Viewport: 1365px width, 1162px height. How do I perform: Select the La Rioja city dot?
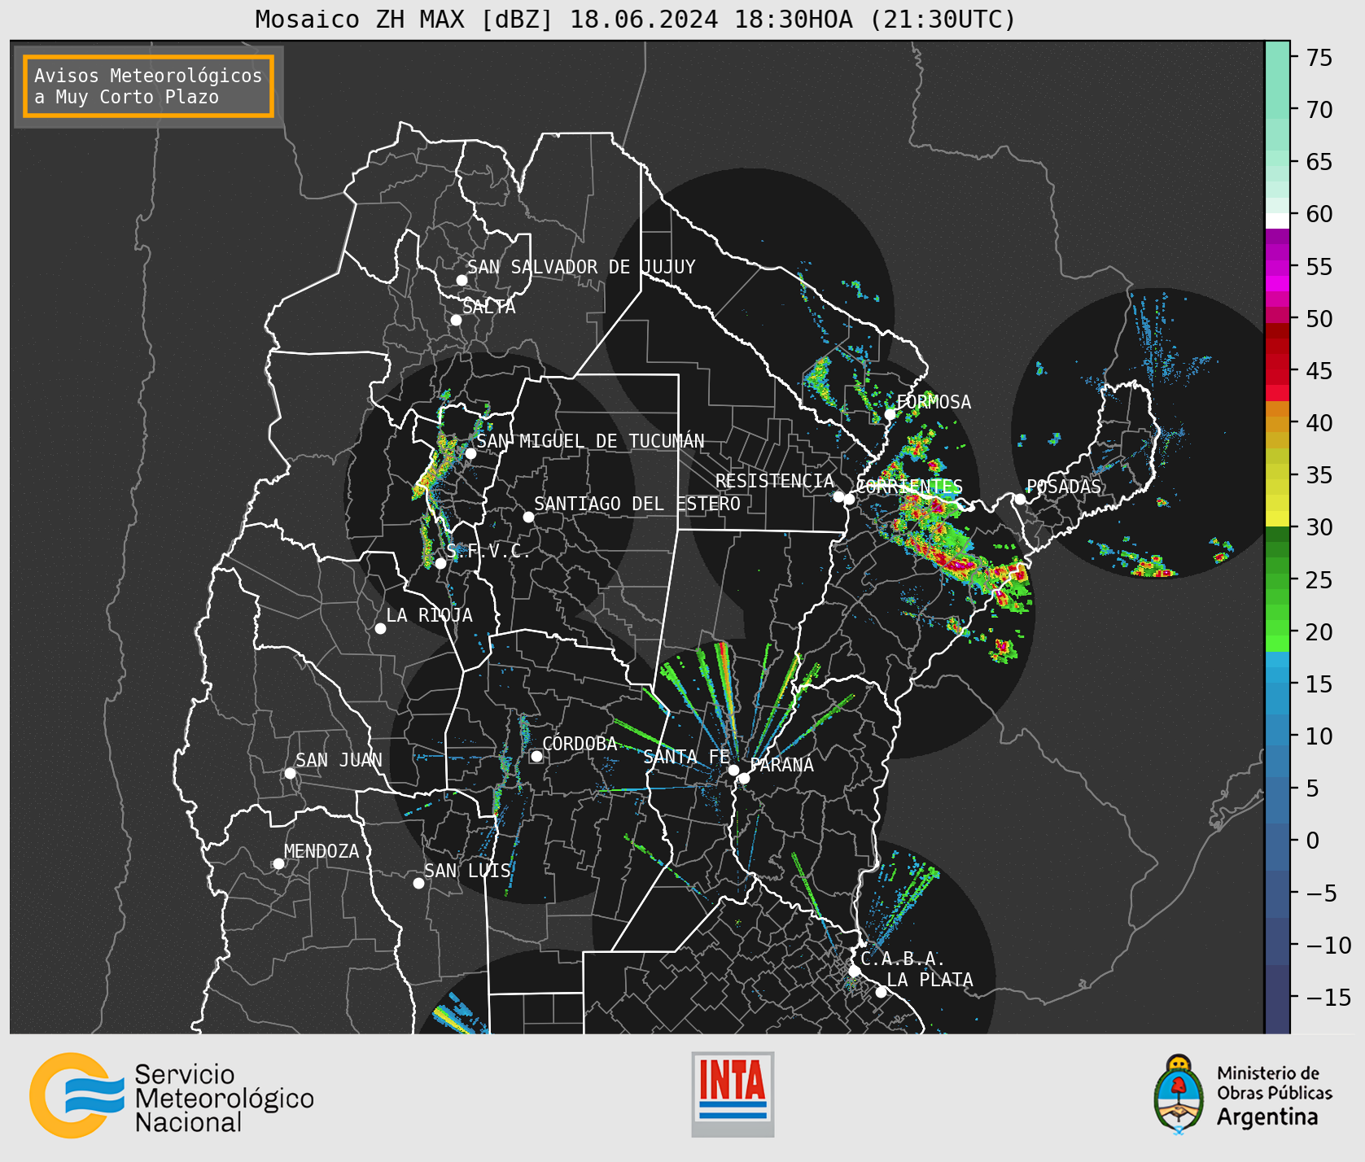point(380,628)
